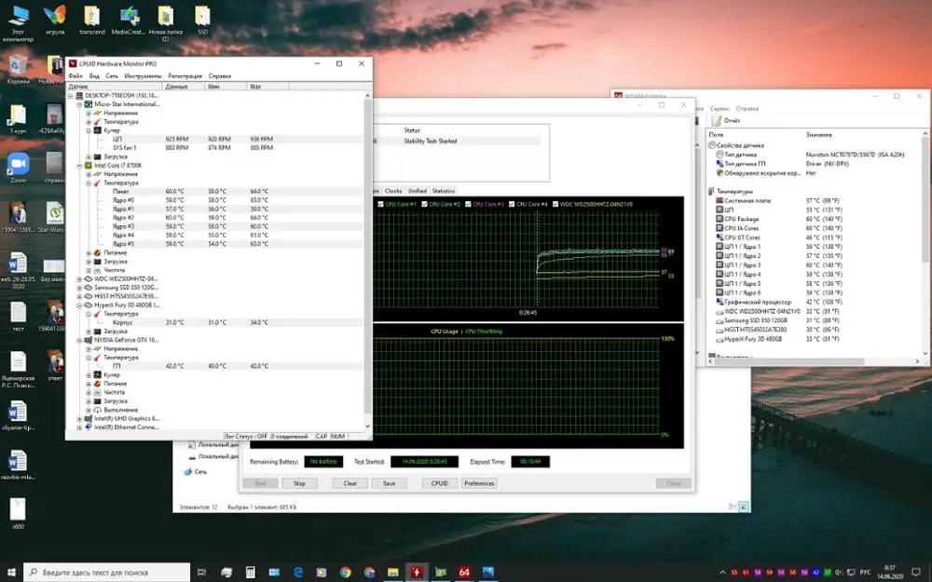Switch to the Statistics tab

pyautogui.click(x=444, y=191)
